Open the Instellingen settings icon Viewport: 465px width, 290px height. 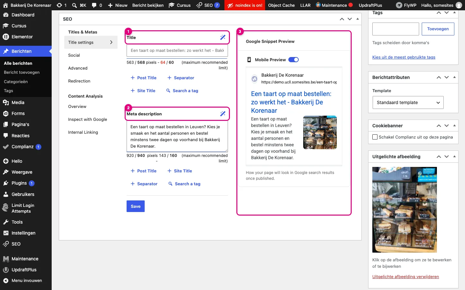click(5, 233)
